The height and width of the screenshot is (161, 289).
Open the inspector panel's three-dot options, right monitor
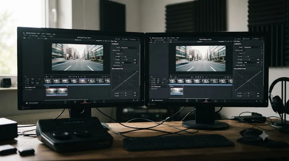click(x=263, y=41)
